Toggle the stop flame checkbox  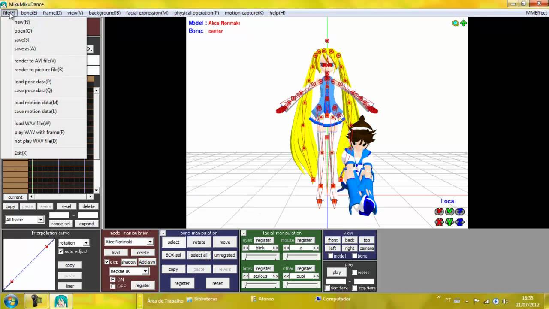coord(355,288)
